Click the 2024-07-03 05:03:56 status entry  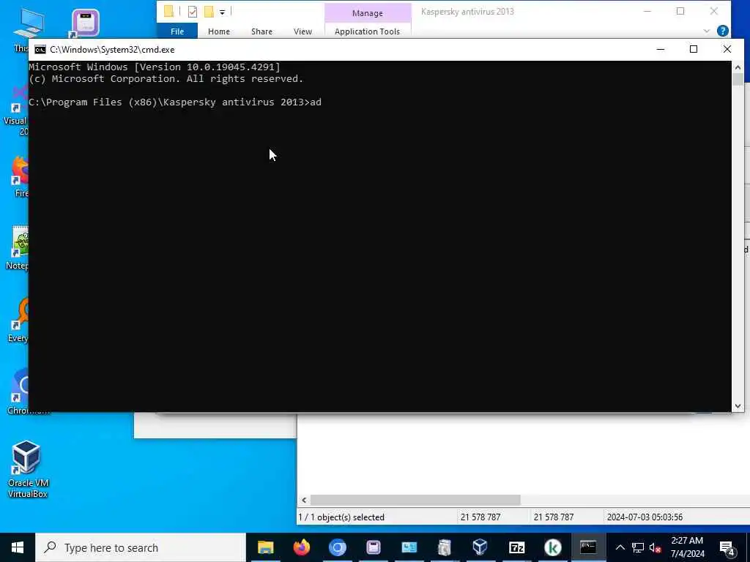pyautogui.click(x=645, y=517)
